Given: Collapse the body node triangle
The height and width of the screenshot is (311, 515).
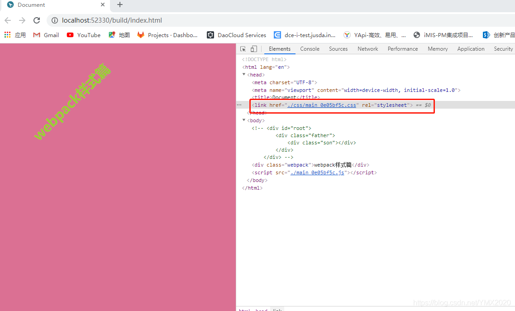Looking at the screenshot, I should coord(244,120).
